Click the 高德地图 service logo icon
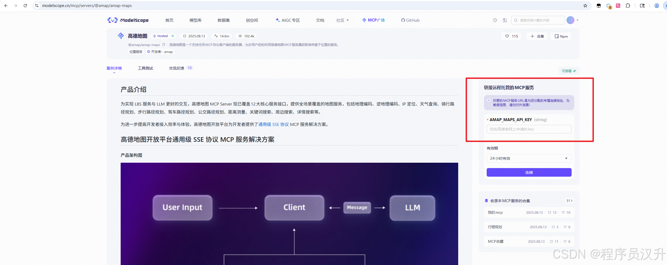 click(x=121, y=36)
